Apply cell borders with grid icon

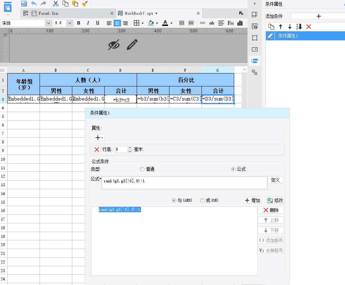point(137,23)
